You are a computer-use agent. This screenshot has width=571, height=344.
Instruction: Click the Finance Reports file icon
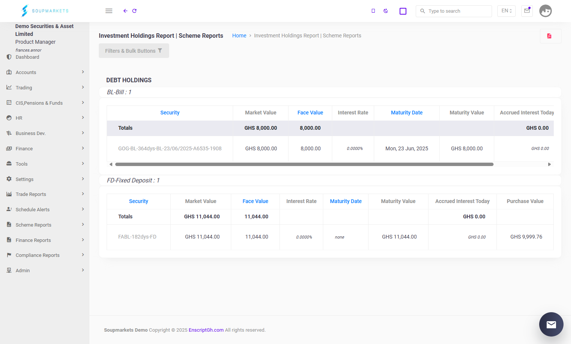coord(9,240)
